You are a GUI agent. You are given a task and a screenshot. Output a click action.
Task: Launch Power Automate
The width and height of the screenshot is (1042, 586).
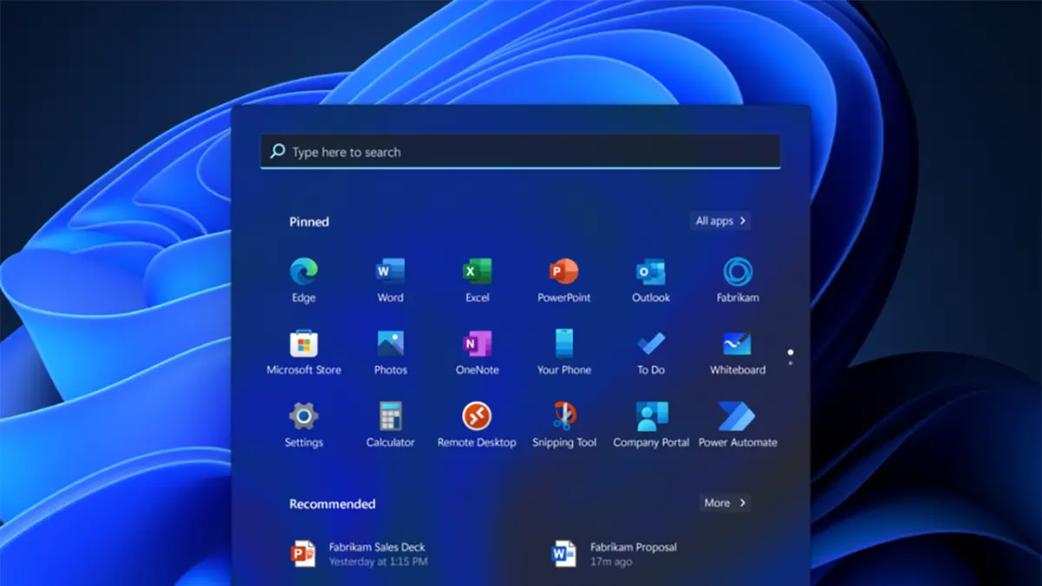(737, 417)
